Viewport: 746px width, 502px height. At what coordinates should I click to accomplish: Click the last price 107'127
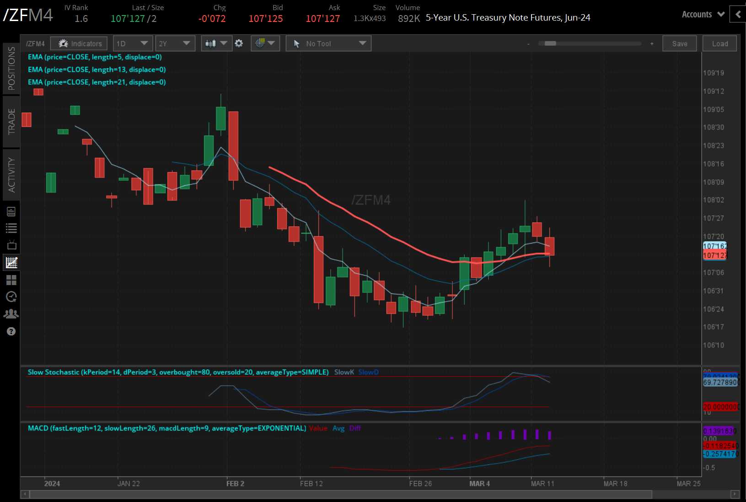[x=128, y=19]
